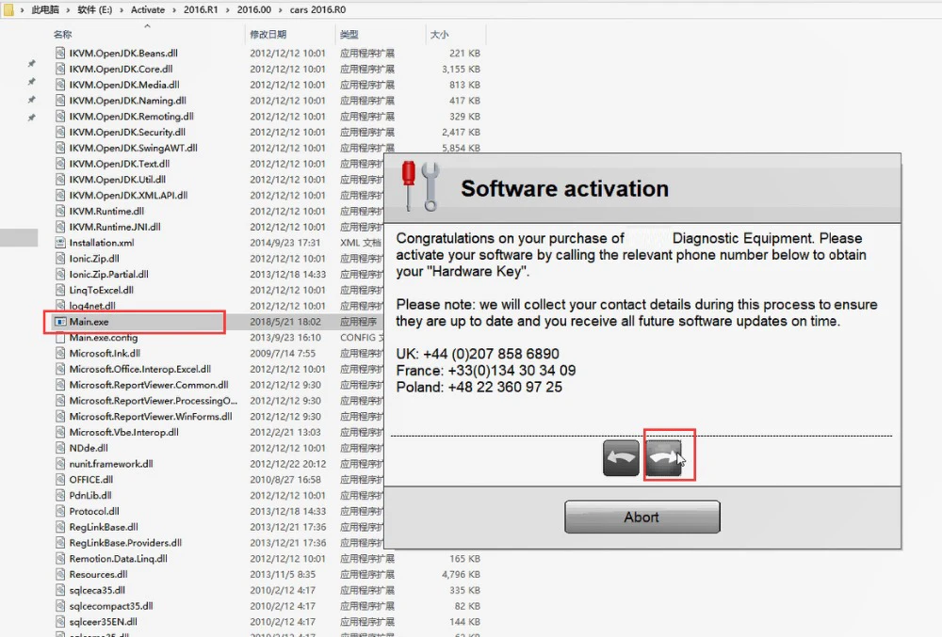Viewport: 942px width, 637px height.
Task: Select IKVM.OpenJDK.Core.dll file
Action: tap(121, 69)
